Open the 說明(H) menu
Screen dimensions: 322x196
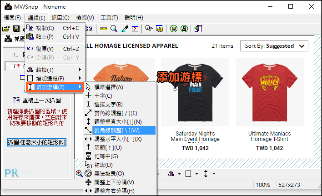point(134,18)
